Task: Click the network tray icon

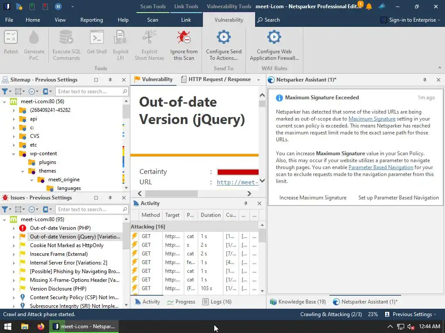Action: [400, 326]
